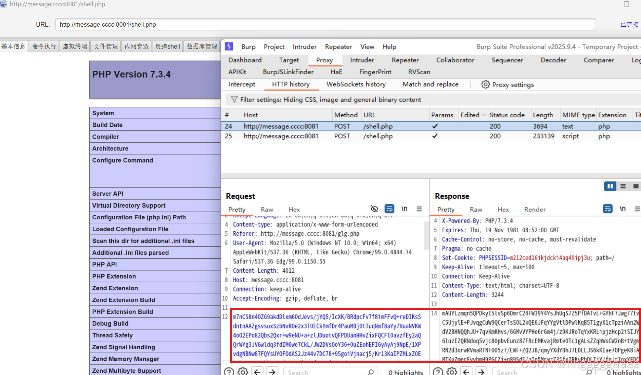Viewport: 641px width, 375px height.
Task: Click the Request Search input box
Action: pos(330,372)
